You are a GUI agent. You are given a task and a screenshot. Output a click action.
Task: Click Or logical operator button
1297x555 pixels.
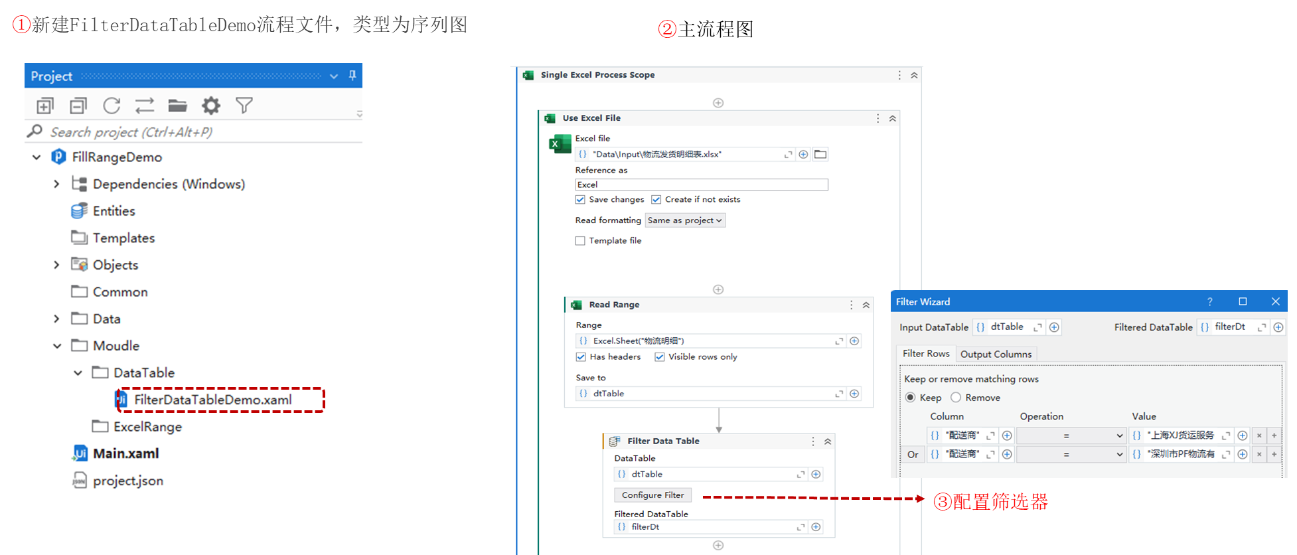point(913,454)
